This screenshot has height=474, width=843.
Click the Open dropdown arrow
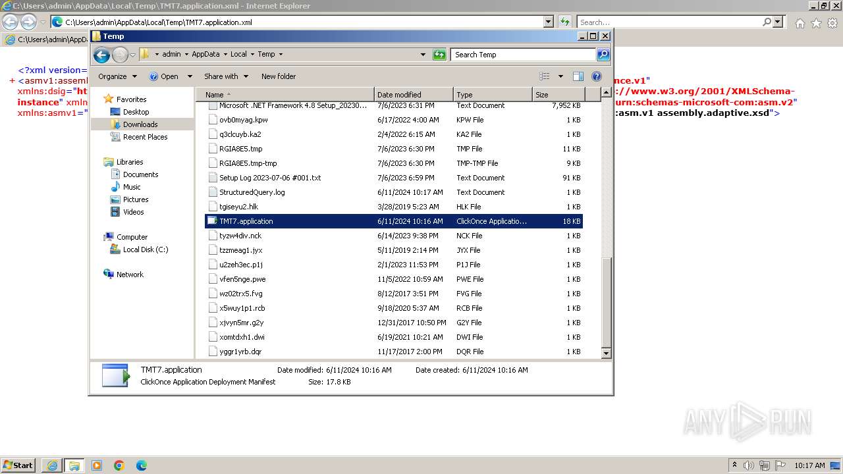(x=190, y=76)
